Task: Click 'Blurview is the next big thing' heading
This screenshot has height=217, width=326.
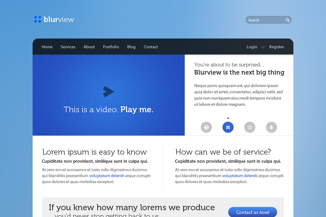Action: [239, 72]
